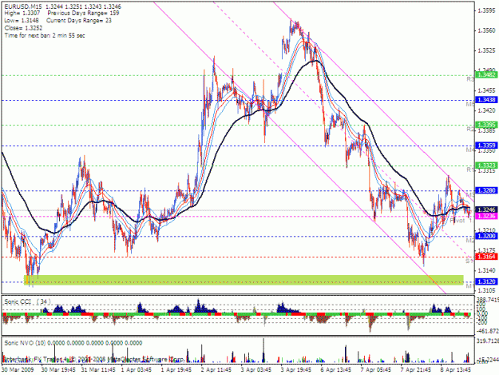Click the 'Time for next bar' countdown text
This screenshot has height=375, width=499.
(x=45, y=35)
